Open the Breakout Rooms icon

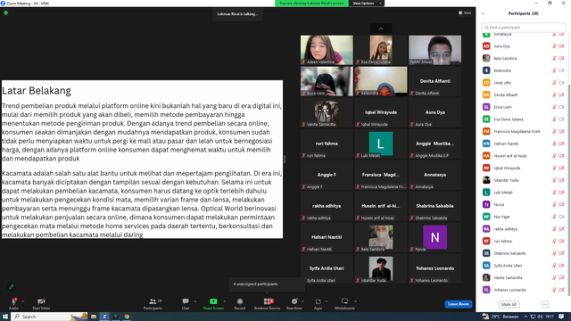268,301
